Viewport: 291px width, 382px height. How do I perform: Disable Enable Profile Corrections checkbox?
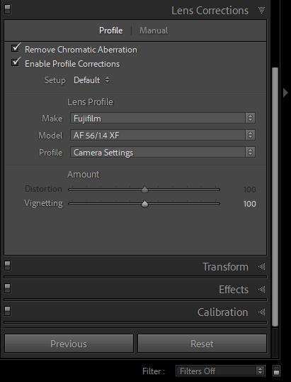[16, 62]
